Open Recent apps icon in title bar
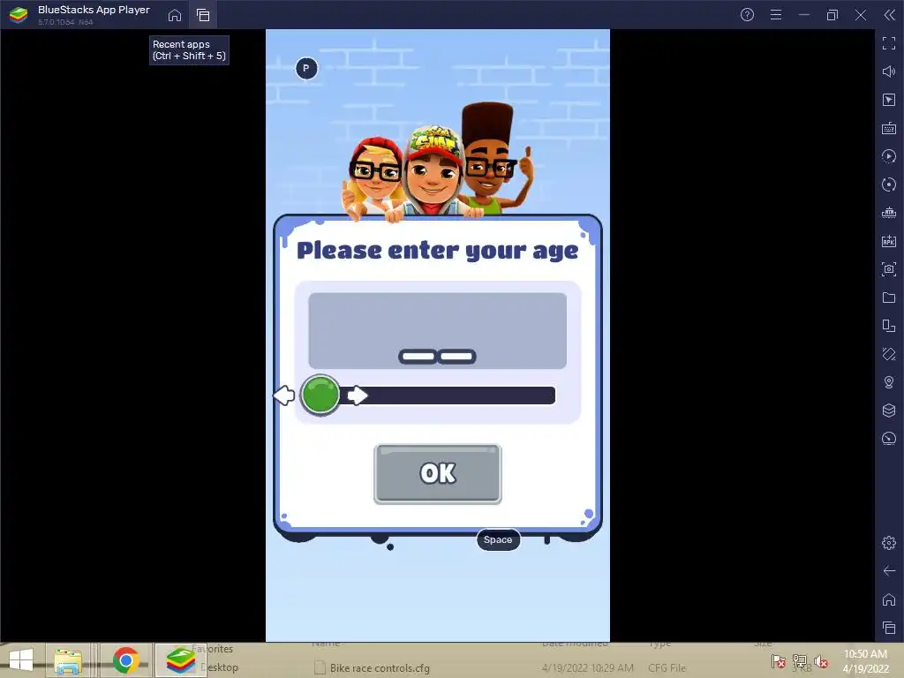 coord(203,15)
